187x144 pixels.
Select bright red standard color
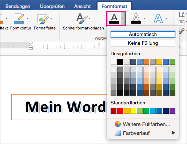click(x=120, y=111)
